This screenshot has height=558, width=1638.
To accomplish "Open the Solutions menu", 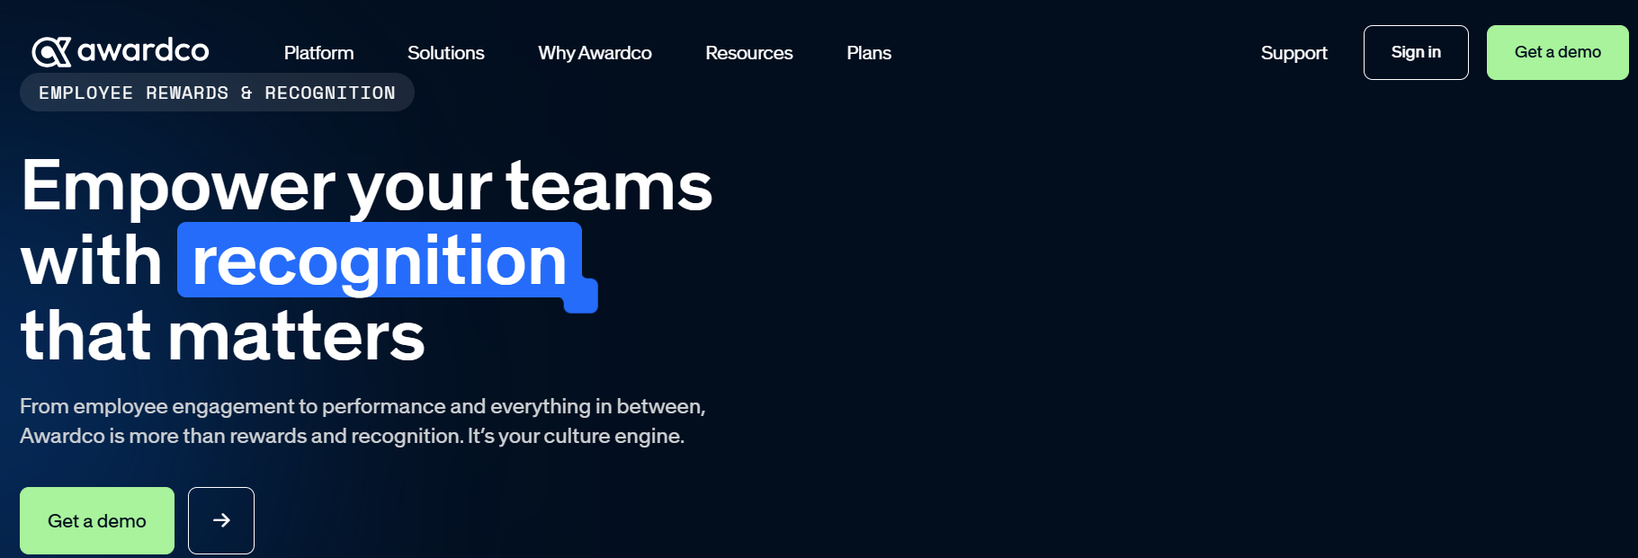I will pyautogui.click(x=445, y=53).
